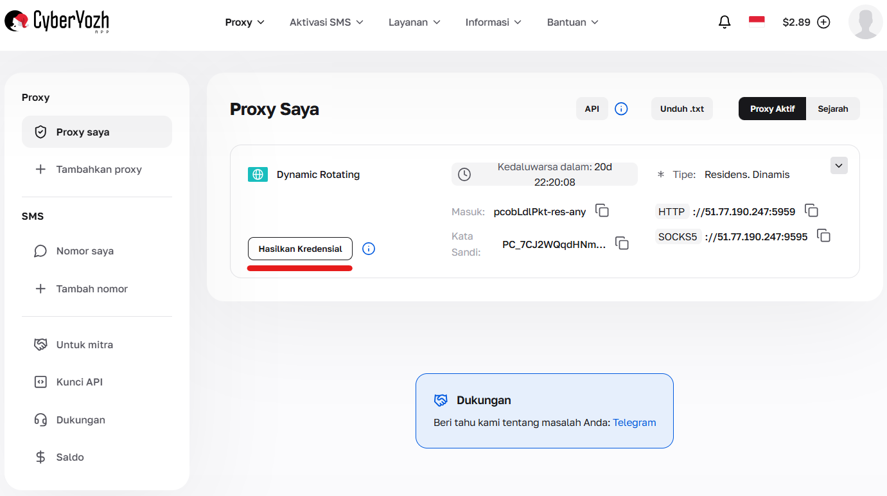The width and height of the screenshot is (887, 496).
Task: Click the Unduh .txt button
Action: pyautogui.click(x=681, y=109)
